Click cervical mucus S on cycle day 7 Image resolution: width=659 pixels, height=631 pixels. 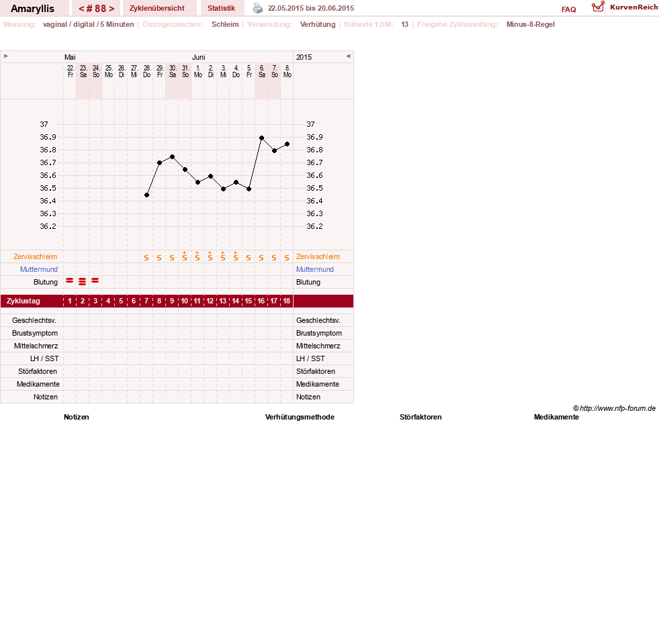[146, 258]
